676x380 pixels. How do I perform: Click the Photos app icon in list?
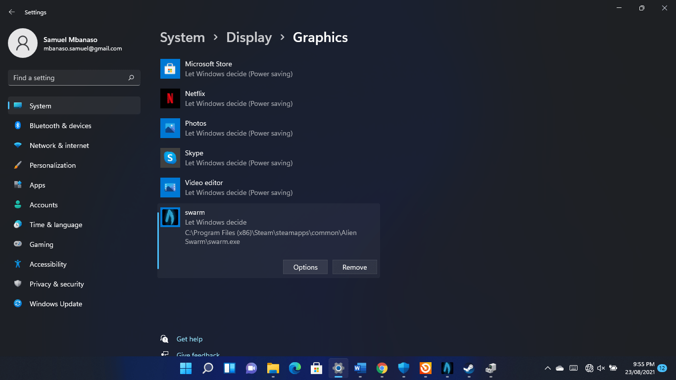pos(170,128)
